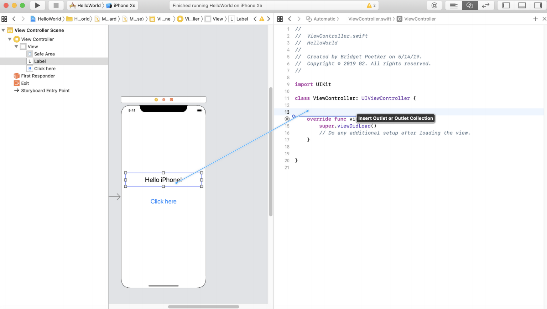Switch to Assistant editor

[470, 5]
